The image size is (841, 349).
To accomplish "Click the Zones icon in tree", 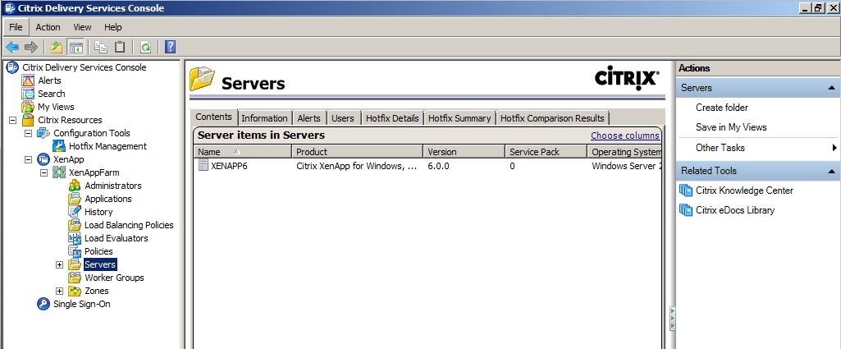I will click(x=75, y=291).
